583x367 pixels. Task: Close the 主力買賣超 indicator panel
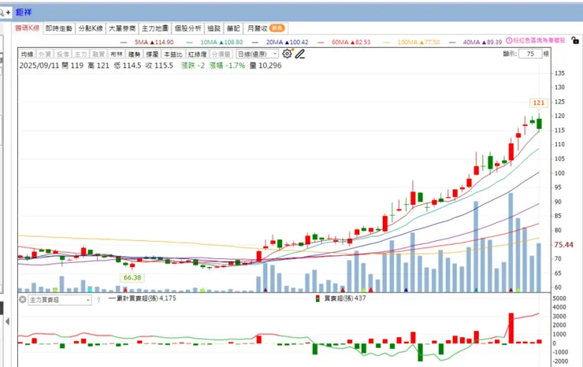coord(23,299)
